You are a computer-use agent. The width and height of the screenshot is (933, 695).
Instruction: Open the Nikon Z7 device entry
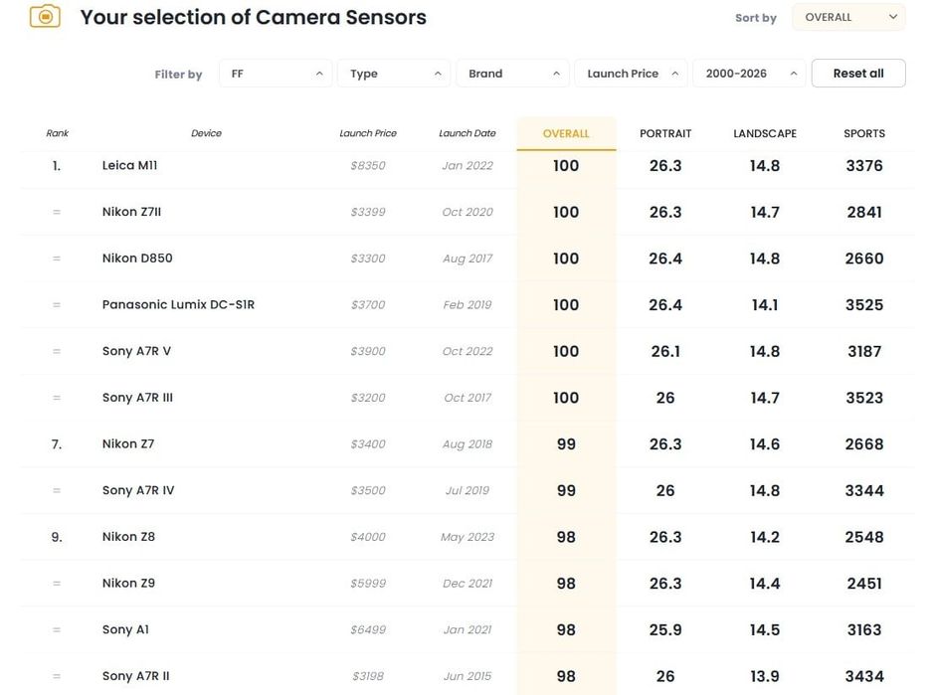coord(128,443)
